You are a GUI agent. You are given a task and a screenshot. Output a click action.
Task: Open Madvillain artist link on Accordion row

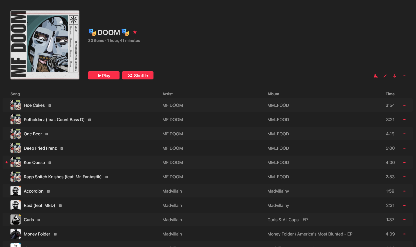click(172, 191)
